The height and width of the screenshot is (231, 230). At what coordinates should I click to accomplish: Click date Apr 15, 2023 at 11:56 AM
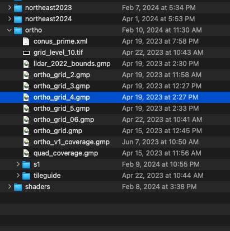(162, 153)
